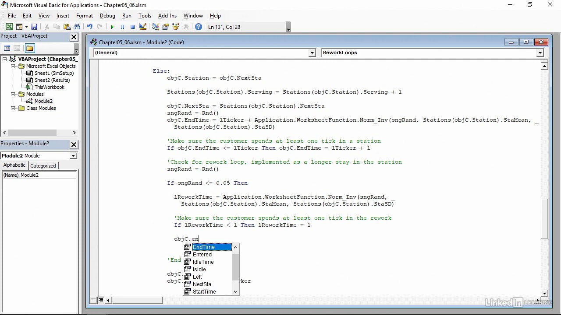561x315 pixels.
Task: Click the Redo toolbar icon
Action: pyautogui.click(x=99, y=27)
